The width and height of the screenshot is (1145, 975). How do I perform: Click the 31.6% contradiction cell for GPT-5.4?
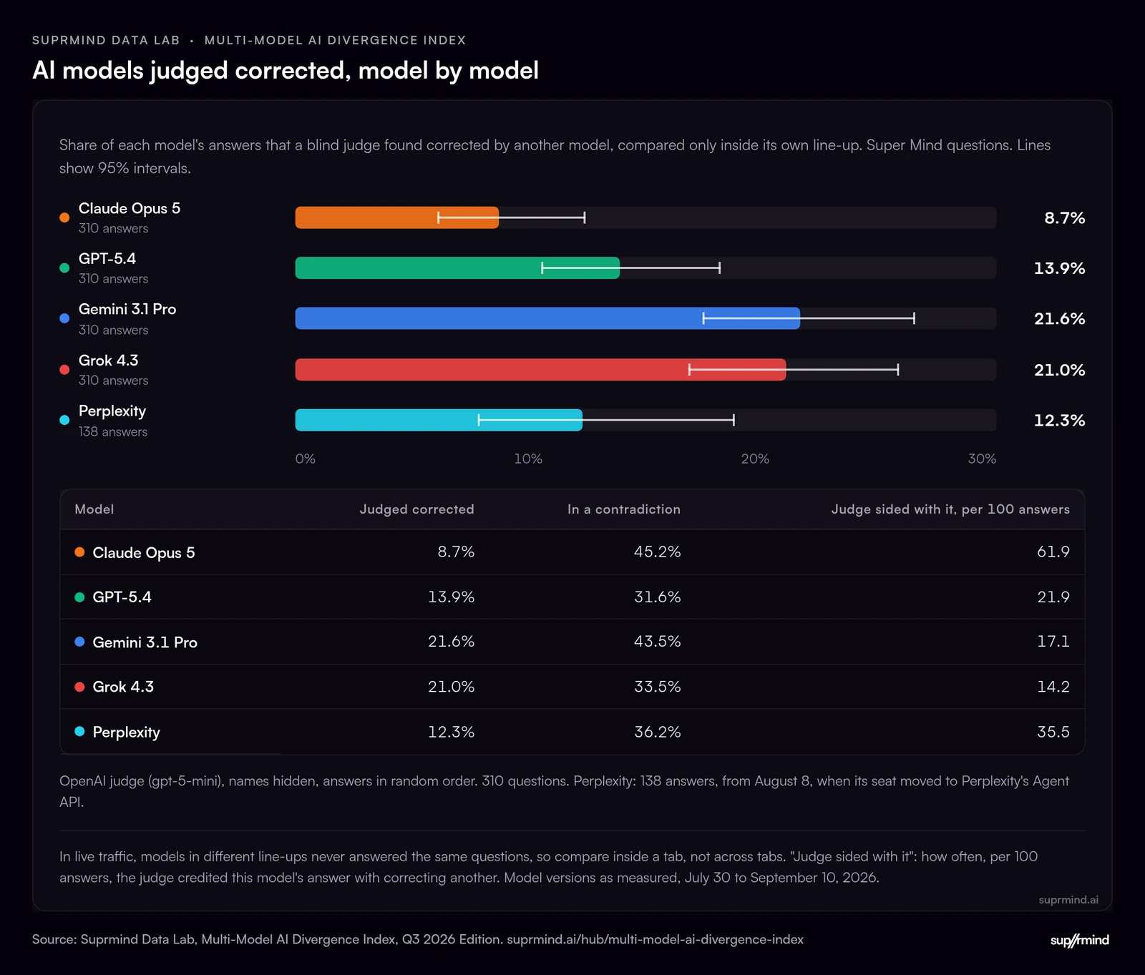coord(657,597)
